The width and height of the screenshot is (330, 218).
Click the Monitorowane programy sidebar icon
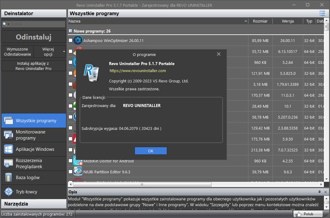[9, 135]
